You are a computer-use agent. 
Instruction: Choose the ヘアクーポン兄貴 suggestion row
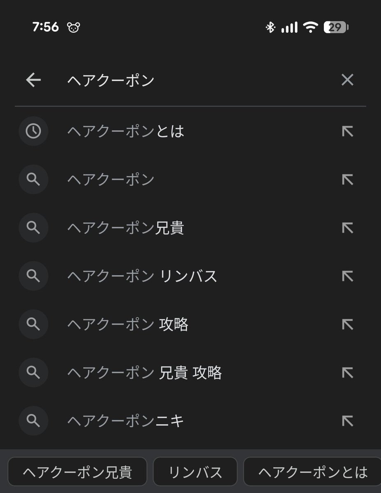point(190,228)
